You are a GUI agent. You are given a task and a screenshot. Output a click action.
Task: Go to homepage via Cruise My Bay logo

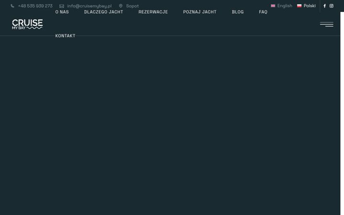(27, 24)
